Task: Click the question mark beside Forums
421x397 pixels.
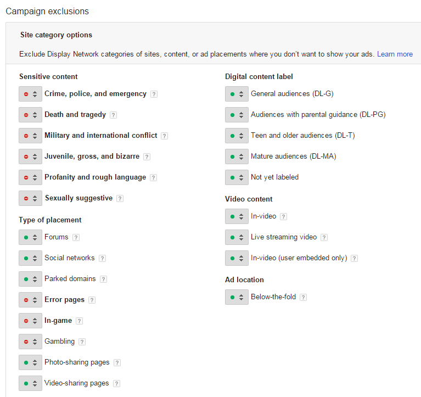Action: (76, 237)
